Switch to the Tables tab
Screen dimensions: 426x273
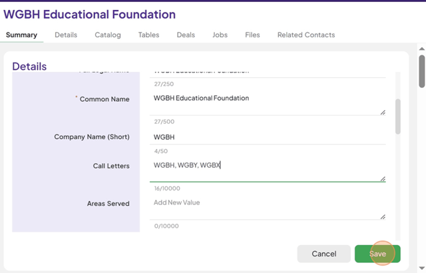point(148,35)
